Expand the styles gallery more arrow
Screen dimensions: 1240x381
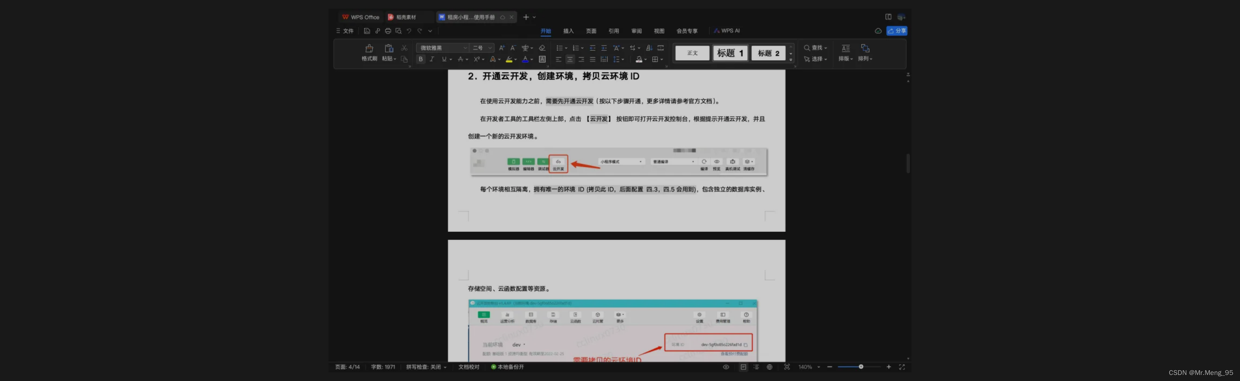point(791,60)
